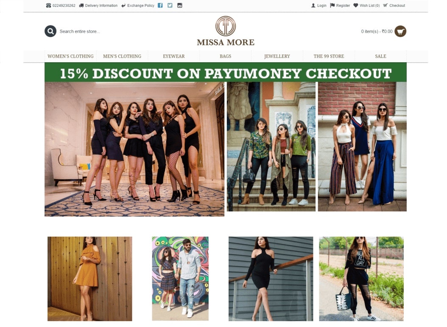Click the Missa More logo
Image resolution: width=447 pixels, height=327 pixels.
226,31
